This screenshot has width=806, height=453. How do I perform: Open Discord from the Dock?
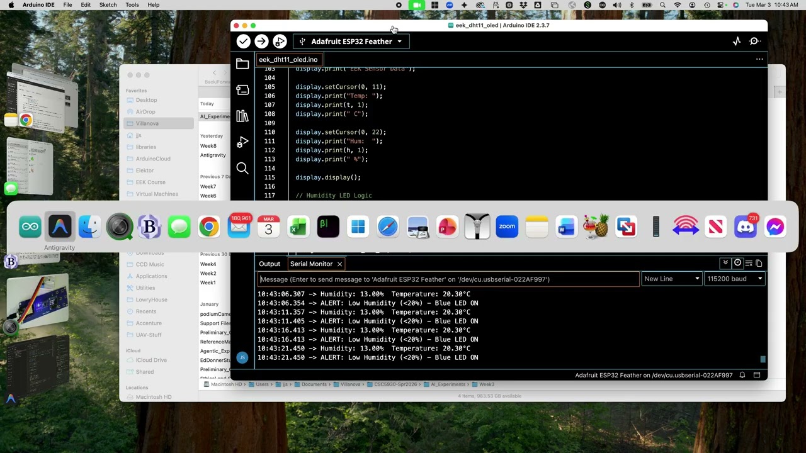[x=746, y=226]
